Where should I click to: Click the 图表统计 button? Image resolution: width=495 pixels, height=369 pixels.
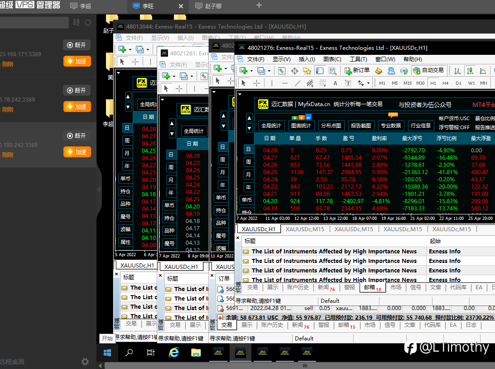301,126
